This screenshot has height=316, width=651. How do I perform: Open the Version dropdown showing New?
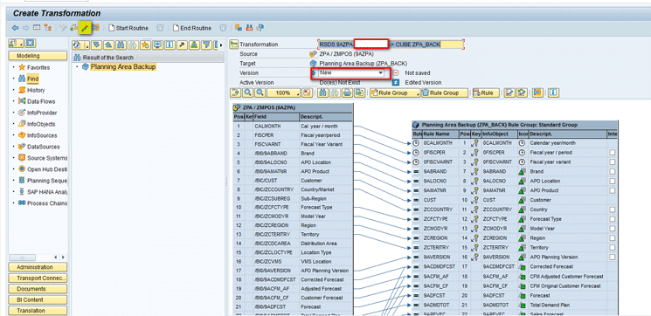pos(350,73)
